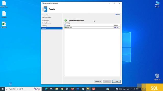Click the green Operation Complete checkmark icon
Viewport: 163px width, 91px height.
pyautogui.click(x=66, y=20)
